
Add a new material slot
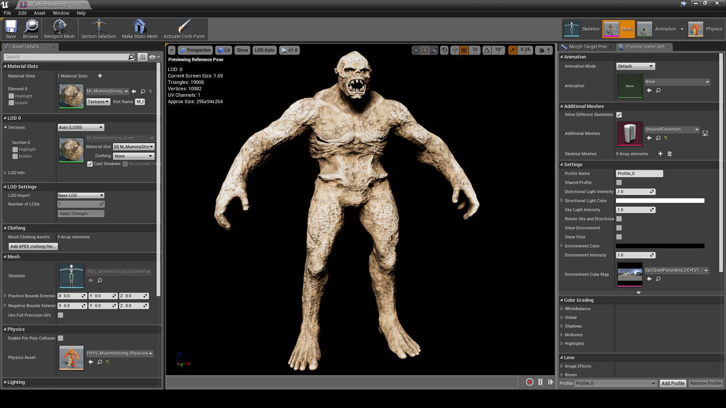(x=100, y=76)
